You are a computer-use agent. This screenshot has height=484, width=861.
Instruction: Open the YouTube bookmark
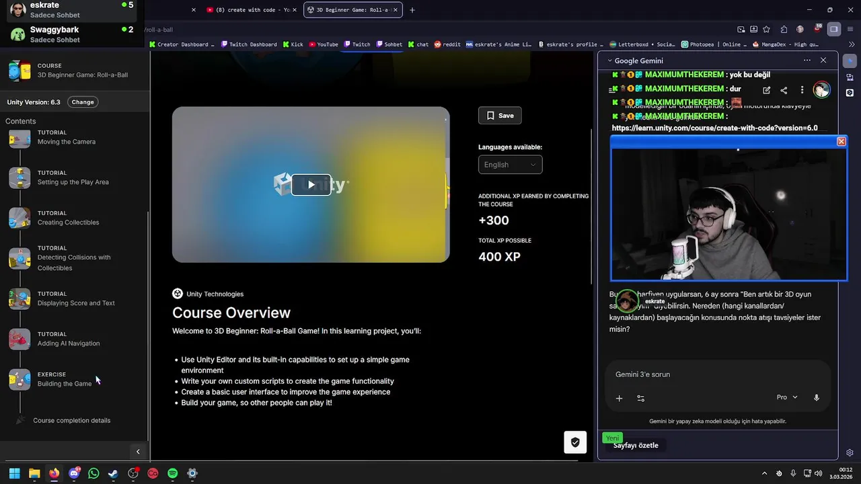point(324,44)
